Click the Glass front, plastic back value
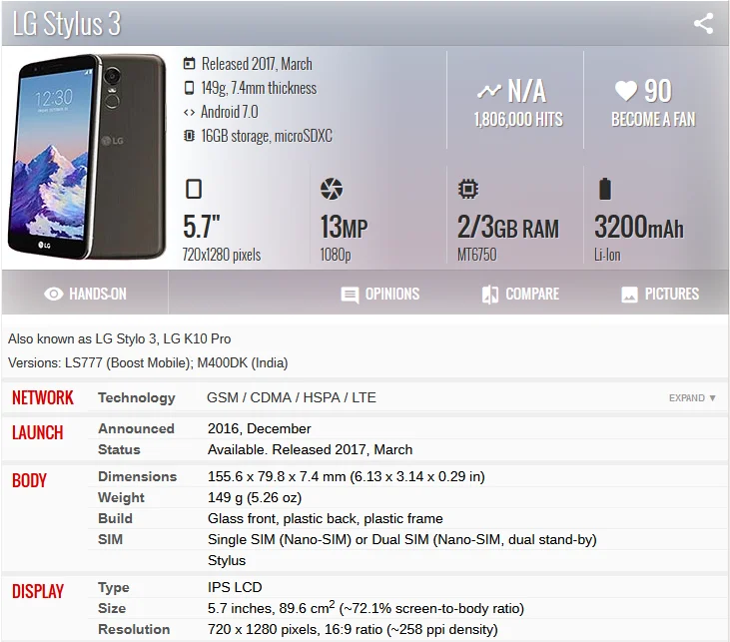This screenshot has width=730, height=642. click(326, 518)
